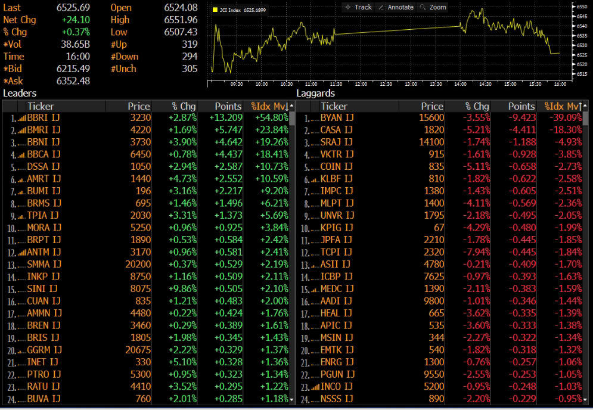Viewport: 593px width, 410px height.
Task: Click the volume bars icon beside ANTM IJ
Action: [22, 253]
